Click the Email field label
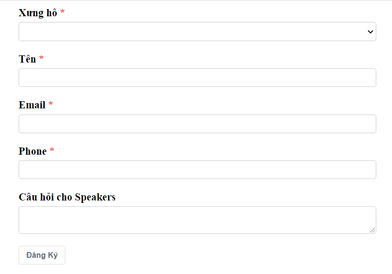Viewport: 392px width, 274px height. pos(32,105)
